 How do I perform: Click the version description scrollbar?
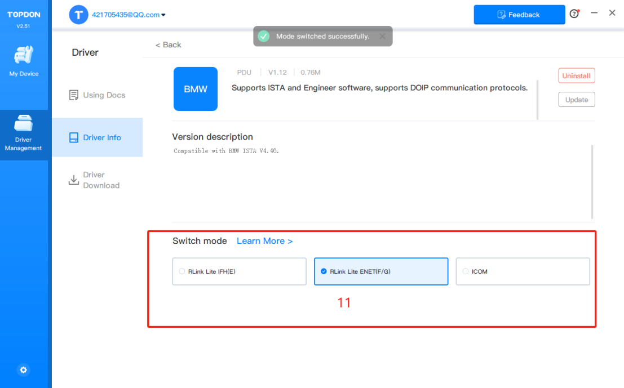coord(592,182)
